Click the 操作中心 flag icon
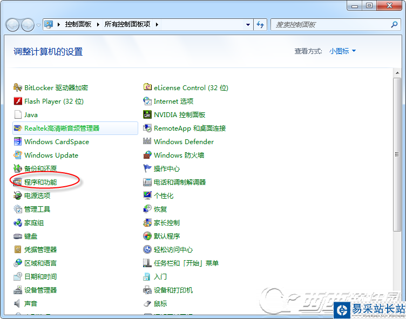The width and height of the screenshot is (406, 319). click(147, 168)
